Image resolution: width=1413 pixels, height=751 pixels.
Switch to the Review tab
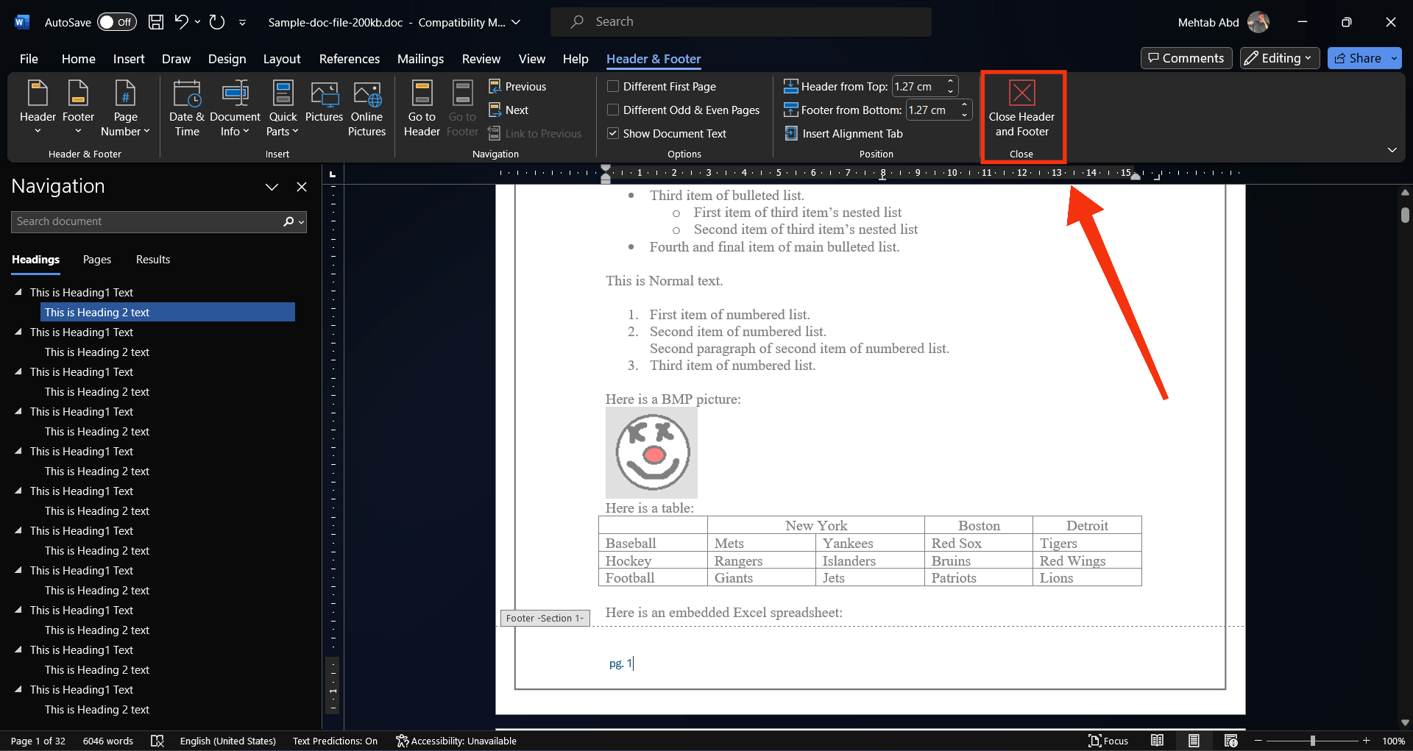(481, 59)
